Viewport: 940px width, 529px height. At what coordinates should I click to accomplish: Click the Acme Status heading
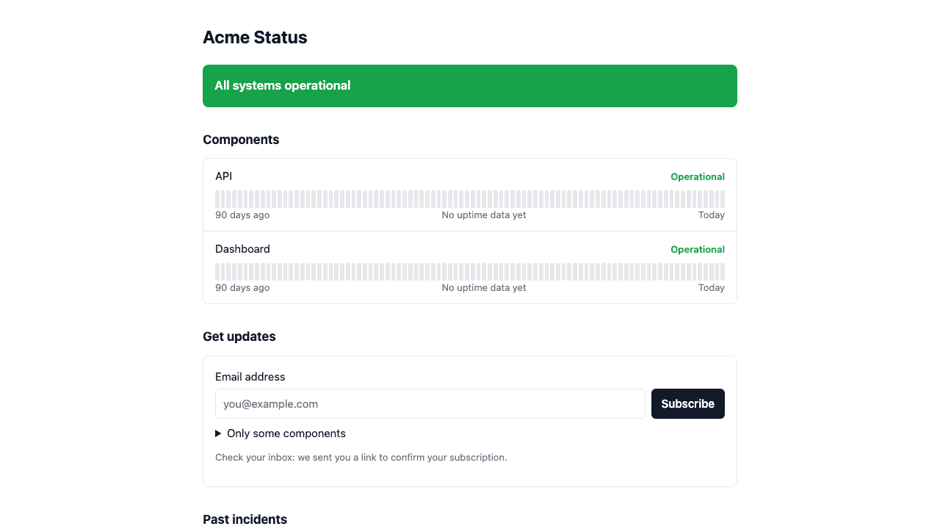(255, 37)
